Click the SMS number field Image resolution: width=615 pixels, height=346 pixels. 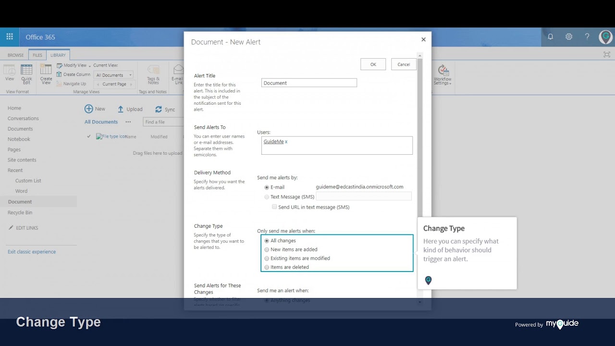click(364, 197)
